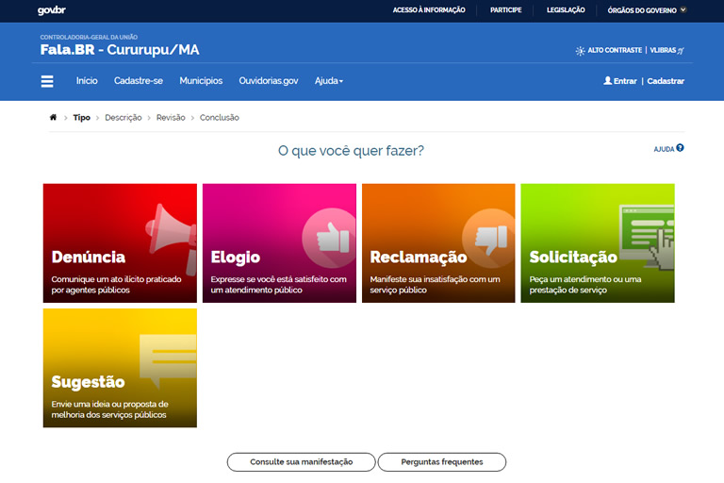Screen dimensions: 724x483
Task: Open Acesso à Informação link
Action: (x=429, y=10)
